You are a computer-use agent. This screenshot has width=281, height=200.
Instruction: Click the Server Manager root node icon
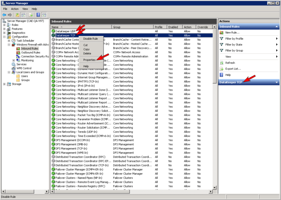(x=4, y=21)
